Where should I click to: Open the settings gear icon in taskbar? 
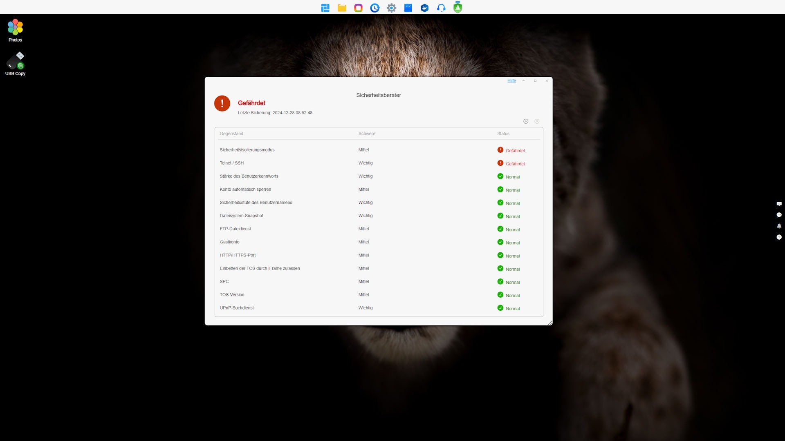tap(391, 8)
